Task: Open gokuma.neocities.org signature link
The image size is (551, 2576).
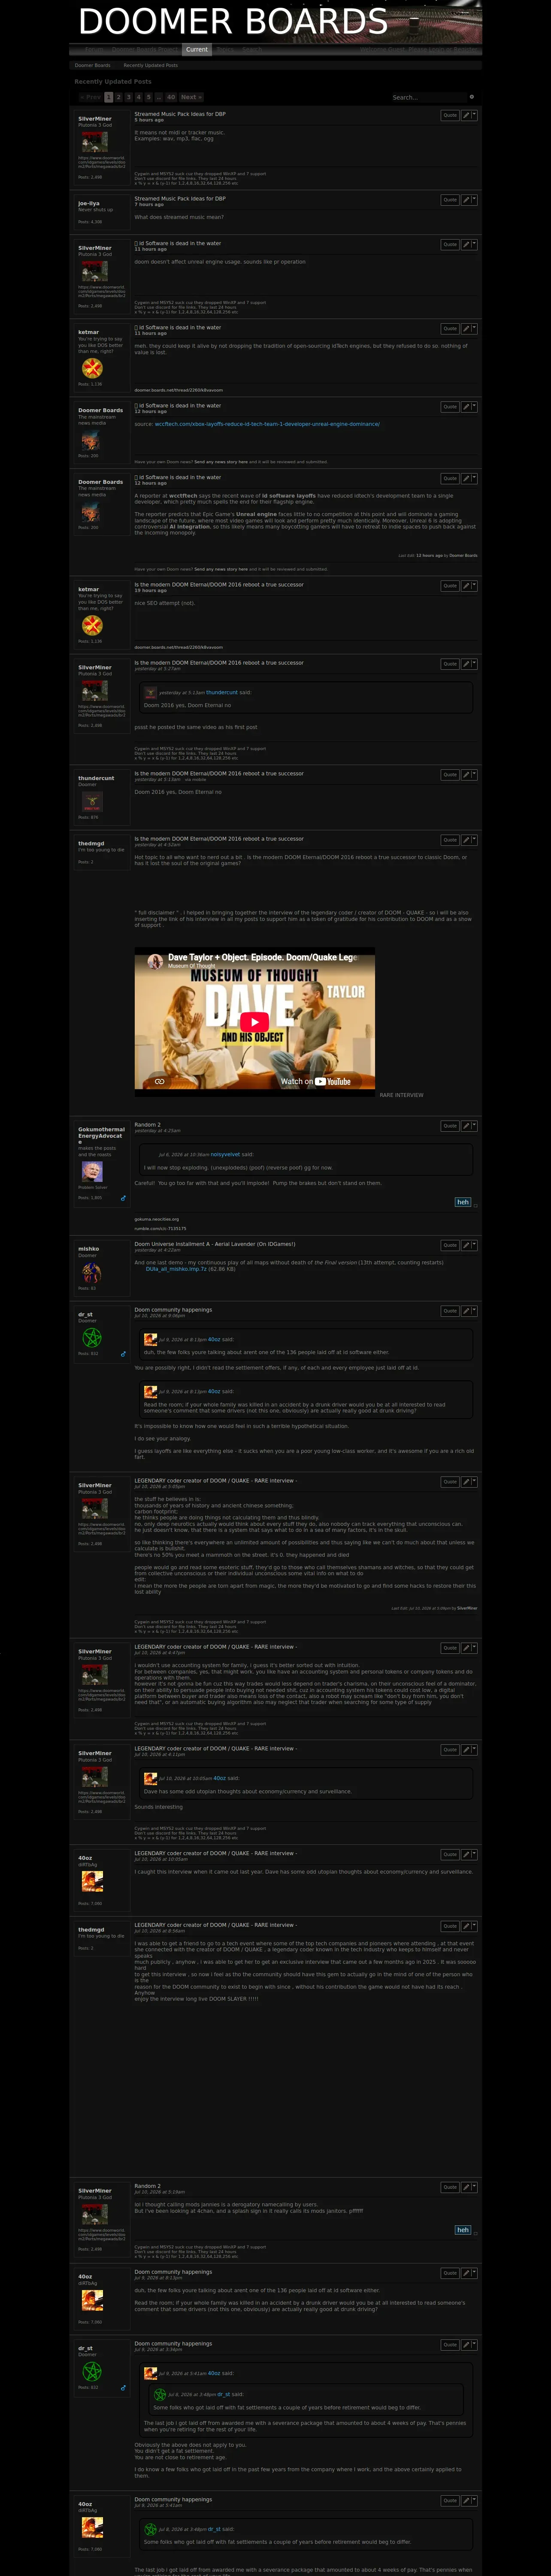Action: coord(157,1219)
